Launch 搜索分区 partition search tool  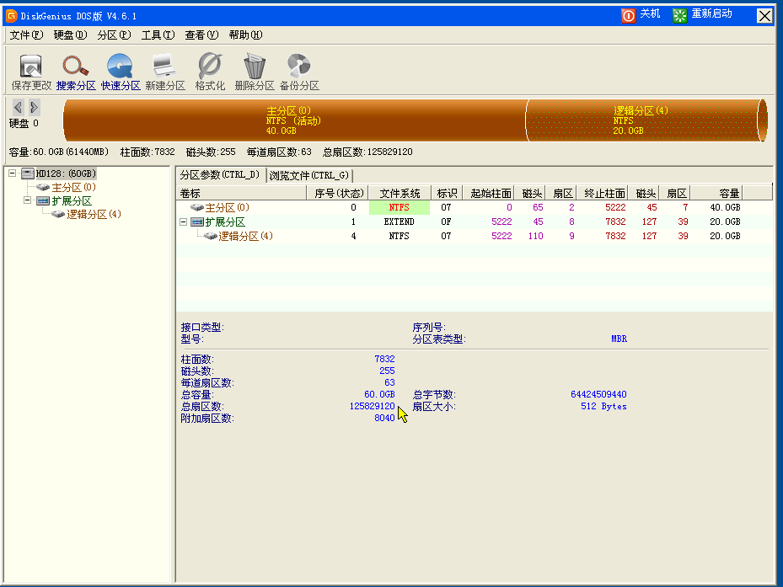coord(76,72)
